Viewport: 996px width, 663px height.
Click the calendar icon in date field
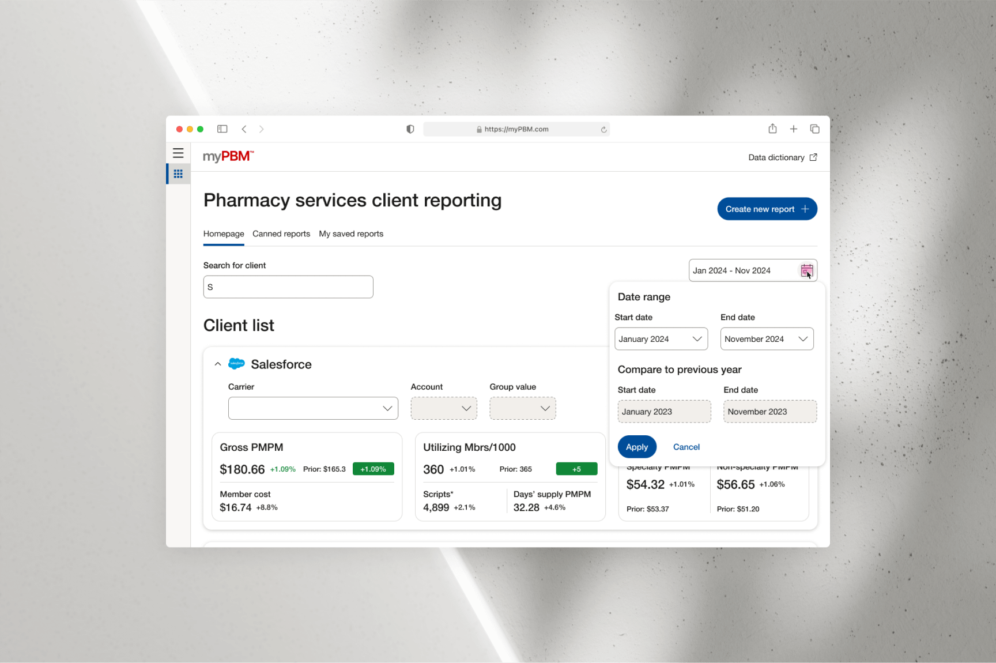tap(806, 270)
